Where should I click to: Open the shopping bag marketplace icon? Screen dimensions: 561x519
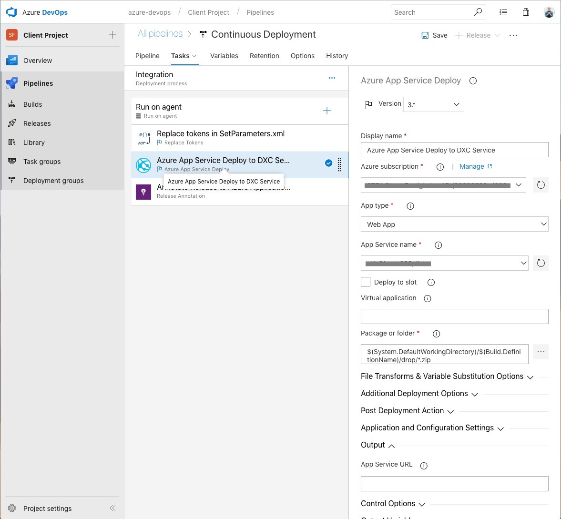coord(526,12)
